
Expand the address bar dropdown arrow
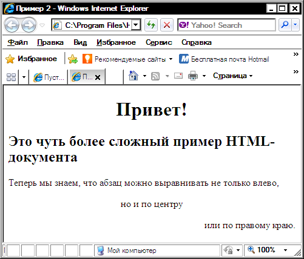136,25
